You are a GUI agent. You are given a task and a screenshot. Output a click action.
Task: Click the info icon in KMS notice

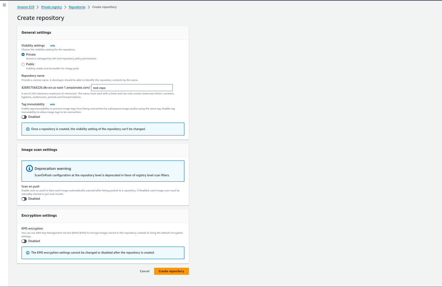point(28,253)
